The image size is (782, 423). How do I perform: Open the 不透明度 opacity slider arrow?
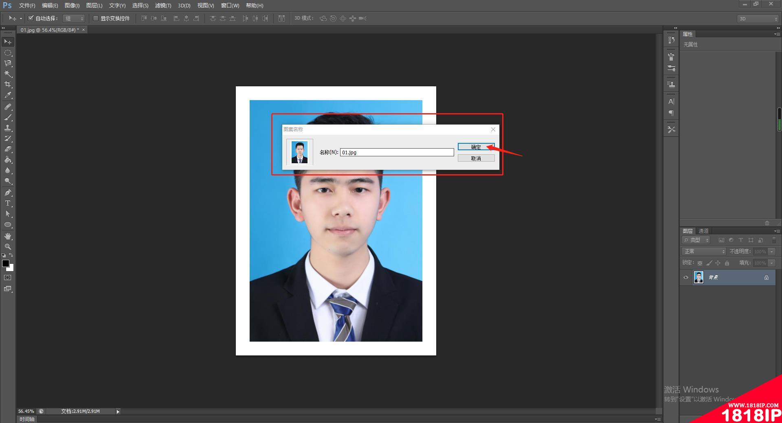click(772, 252)
